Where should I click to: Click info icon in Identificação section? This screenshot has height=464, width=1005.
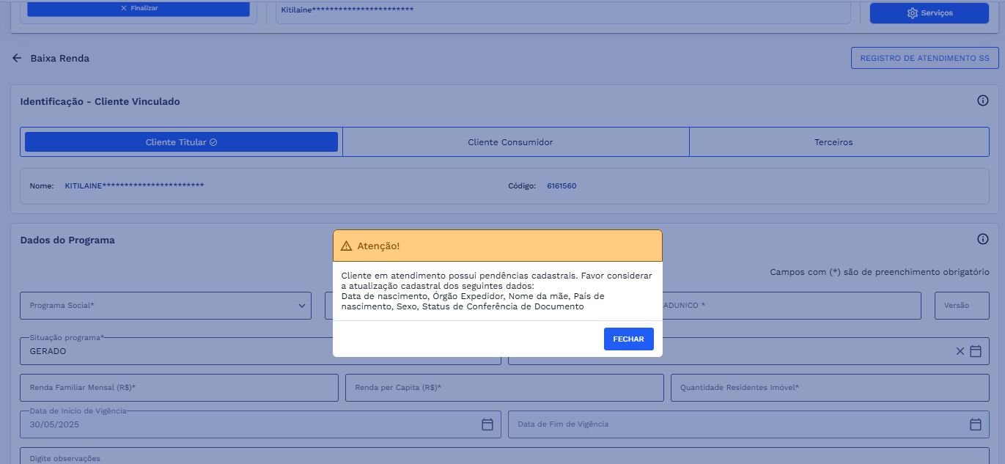pyautogui.click(x=983, y=101)
